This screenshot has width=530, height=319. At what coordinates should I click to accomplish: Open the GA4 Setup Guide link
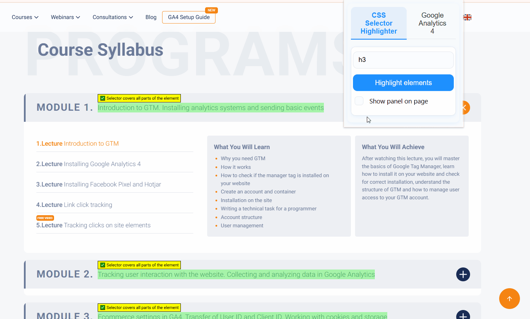click(x=189, y=17)
